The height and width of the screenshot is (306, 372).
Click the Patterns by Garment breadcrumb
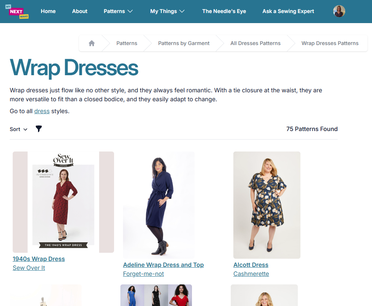[x=184, y=43]
